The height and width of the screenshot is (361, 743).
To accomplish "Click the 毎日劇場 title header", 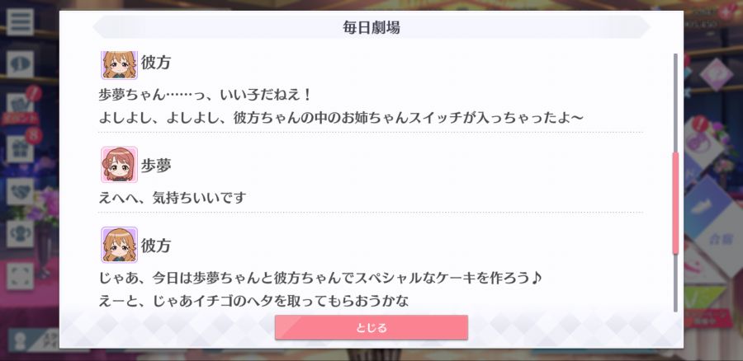I will [371, 27].
